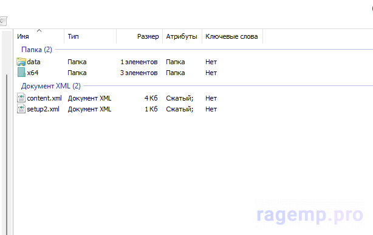Click the setup2.xml file icon

tap(21, 109)
